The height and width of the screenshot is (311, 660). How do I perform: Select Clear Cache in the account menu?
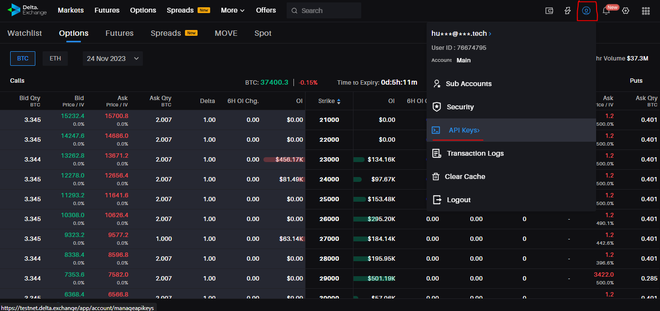511,177
